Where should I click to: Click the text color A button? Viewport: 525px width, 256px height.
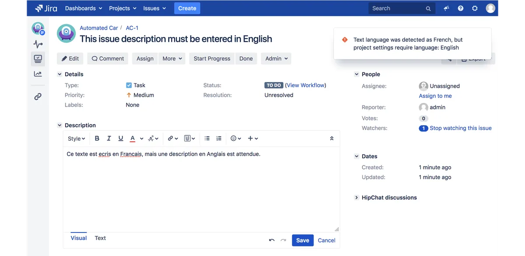(x=133, y=138)
